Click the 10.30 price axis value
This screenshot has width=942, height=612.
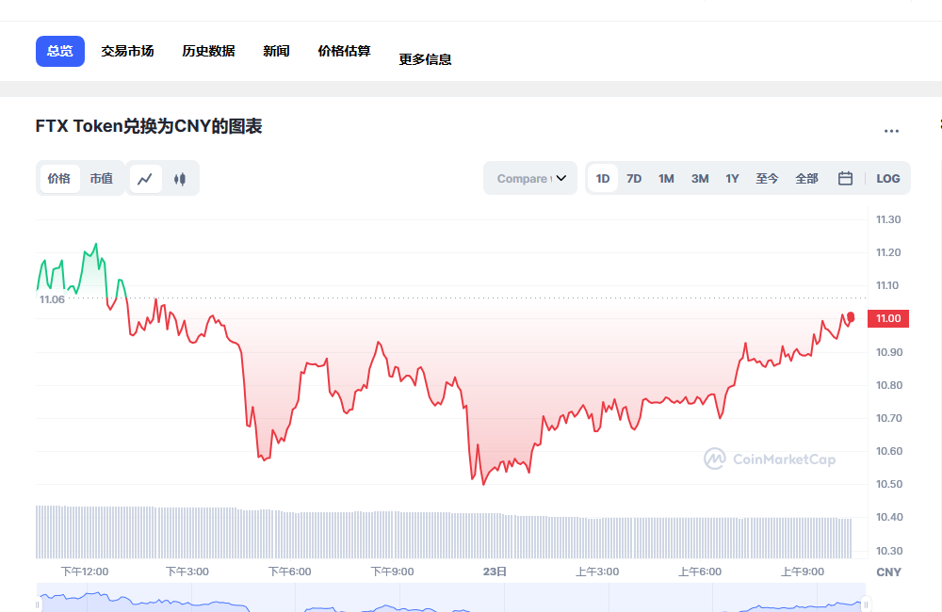888,551
